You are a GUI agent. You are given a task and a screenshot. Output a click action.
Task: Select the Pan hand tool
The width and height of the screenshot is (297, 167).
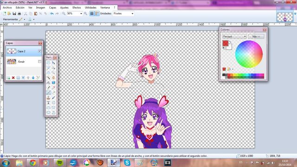click(x=54, y=77)
